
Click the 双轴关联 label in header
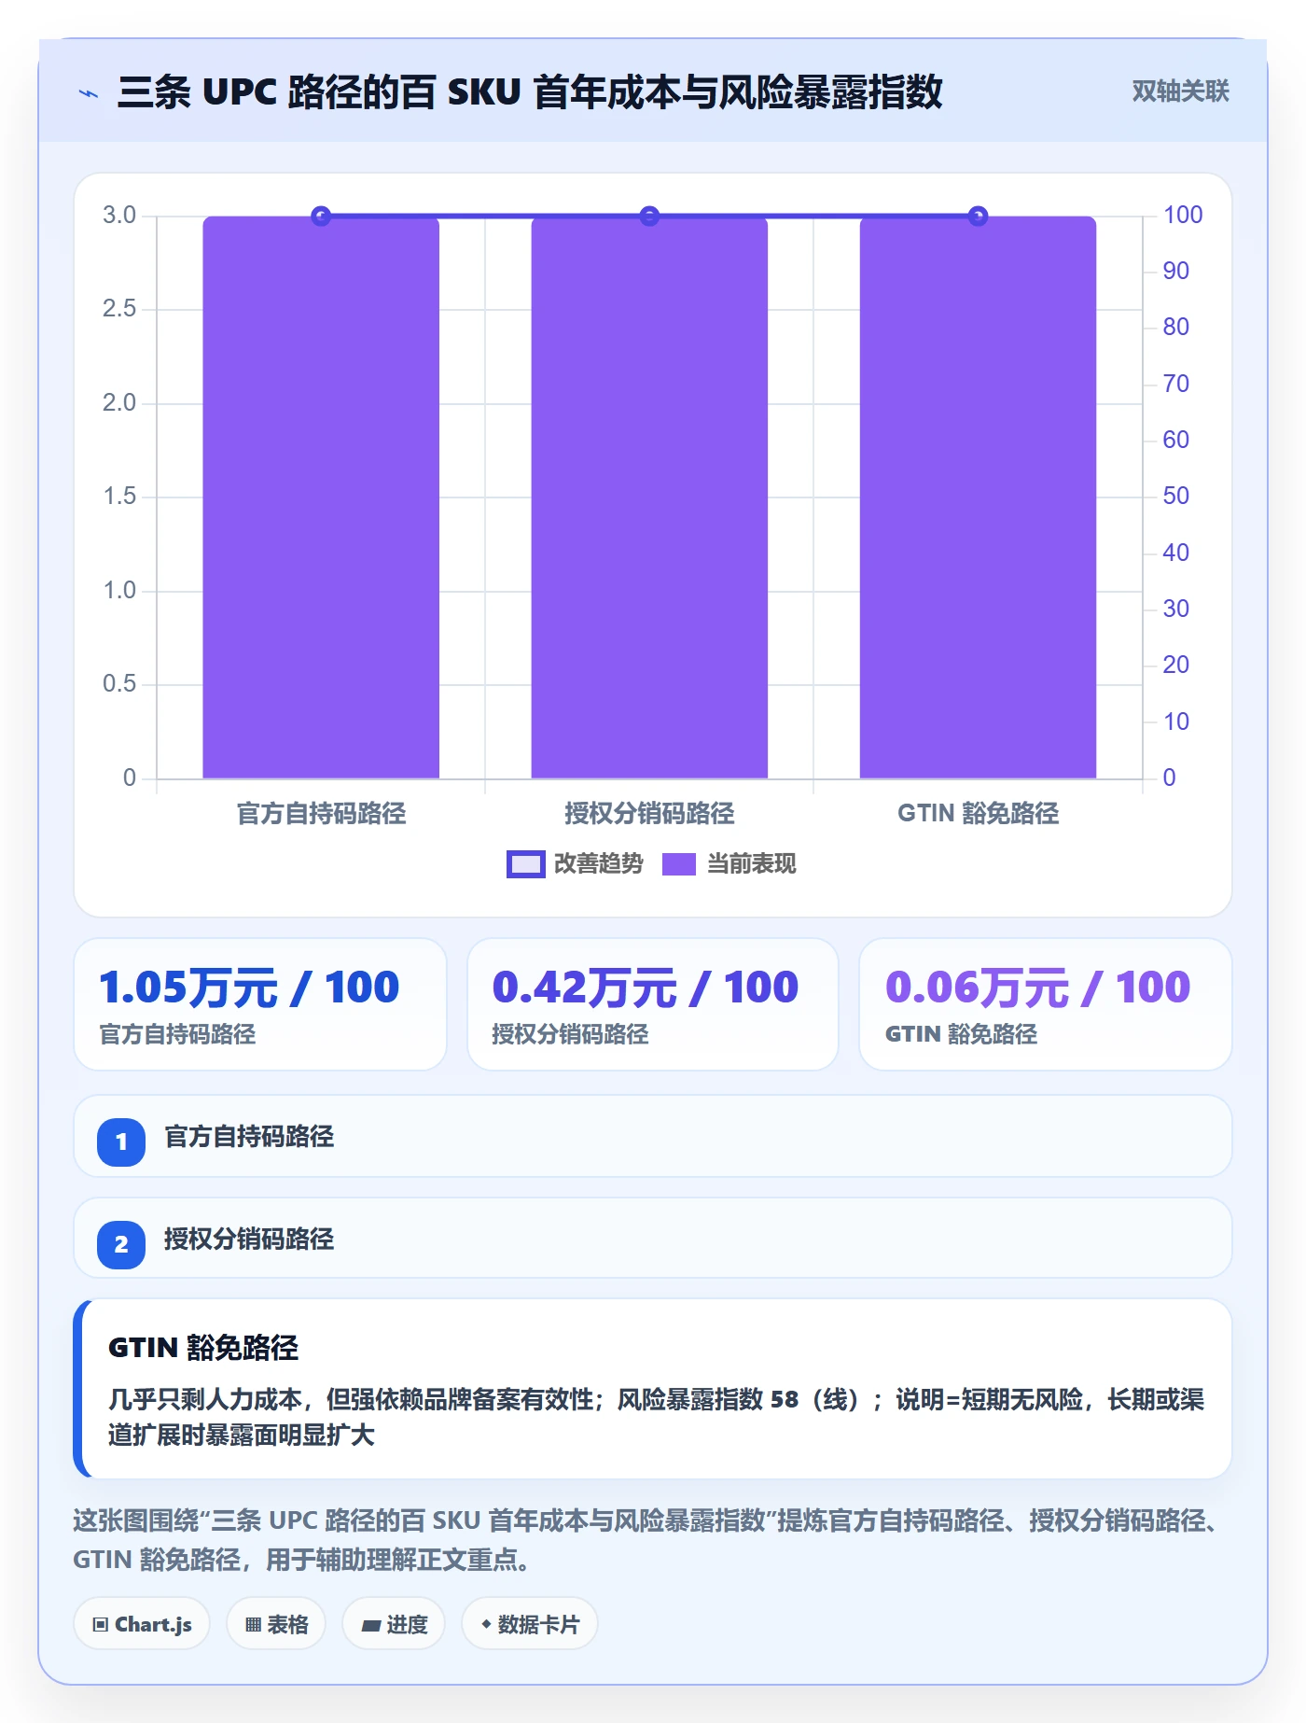1180,91
